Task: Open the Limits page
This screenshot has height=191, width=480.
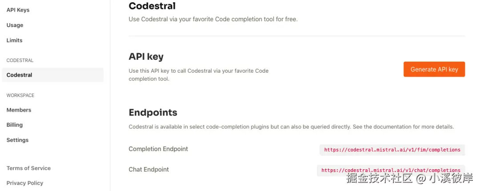Action: click(14, 40)
